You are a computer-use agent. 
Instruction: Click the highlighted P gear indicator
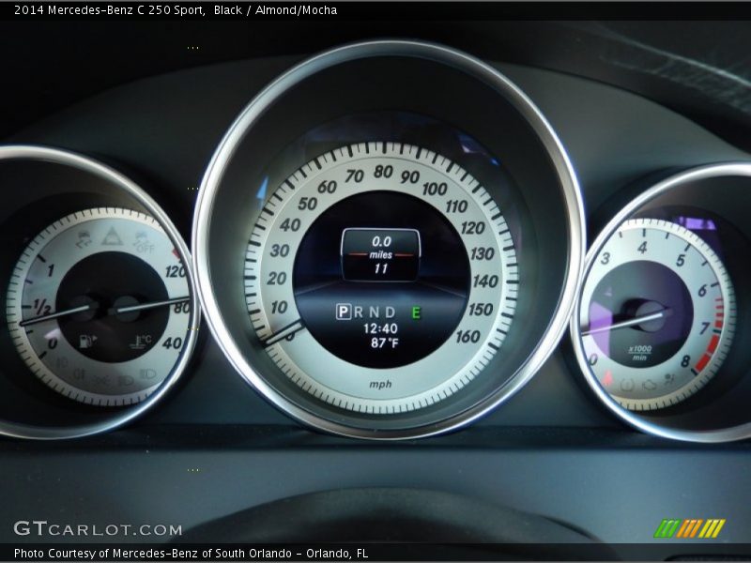click(x=343, y=312)
